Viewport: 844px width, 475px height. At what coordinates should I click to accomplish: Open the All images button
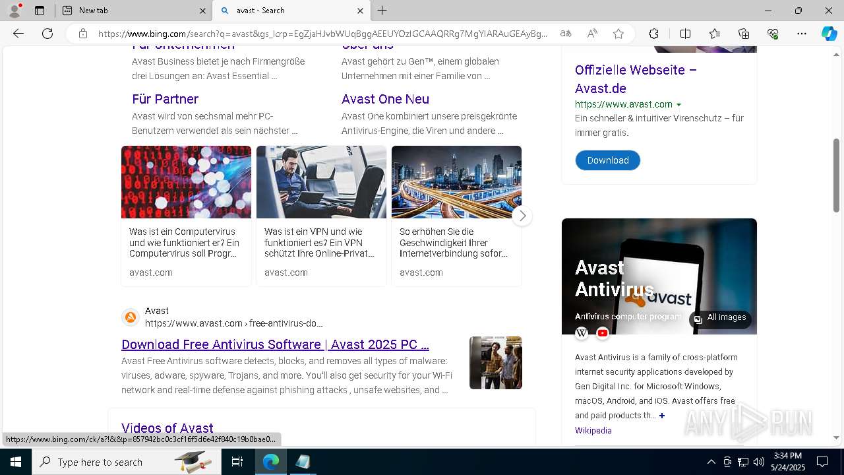pyautogui.click(x=720, y=318)
